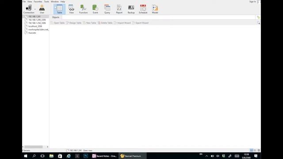Open the Backup toolbar icon
Viewport: 283px width, 159px height.
(x=131, y=9)
